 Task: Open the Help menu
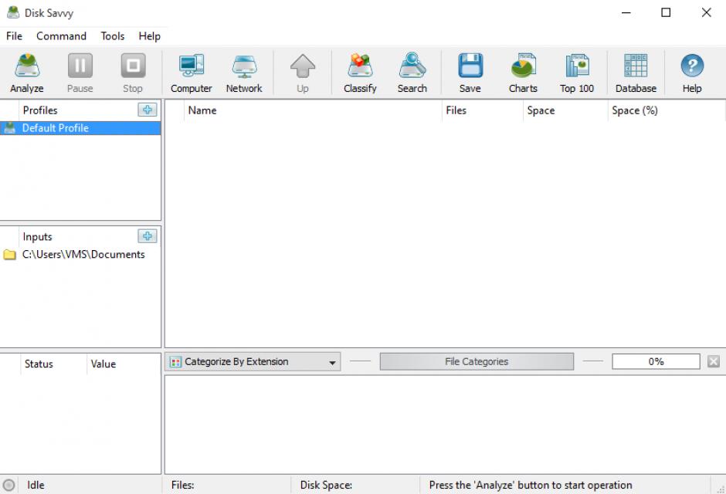click(x=150, y=36)
